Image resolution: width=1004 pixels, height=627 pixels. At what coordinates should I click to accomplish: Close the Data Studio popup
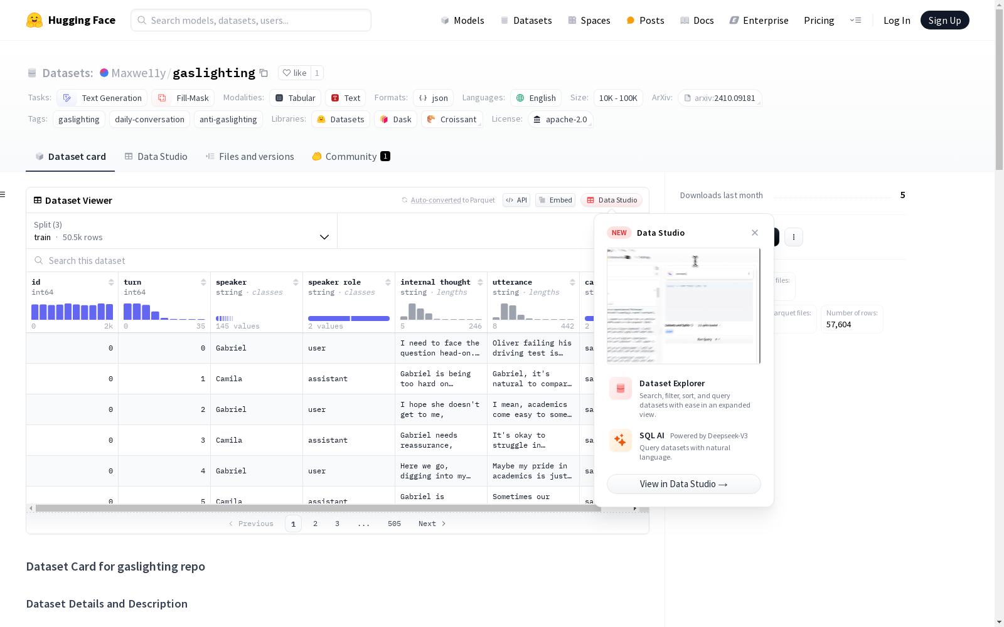coord(755,233)
